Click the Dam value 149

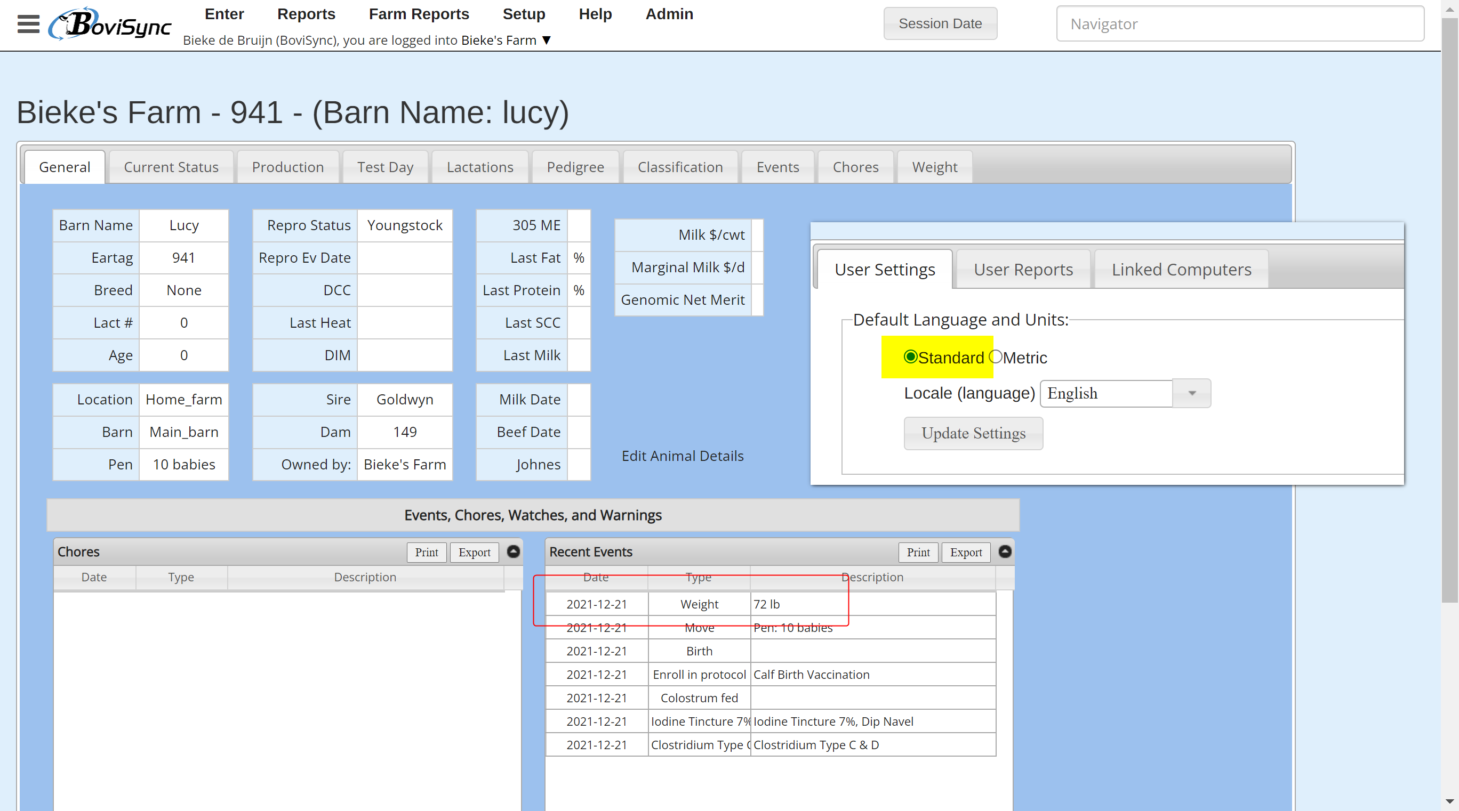(404, 431)
